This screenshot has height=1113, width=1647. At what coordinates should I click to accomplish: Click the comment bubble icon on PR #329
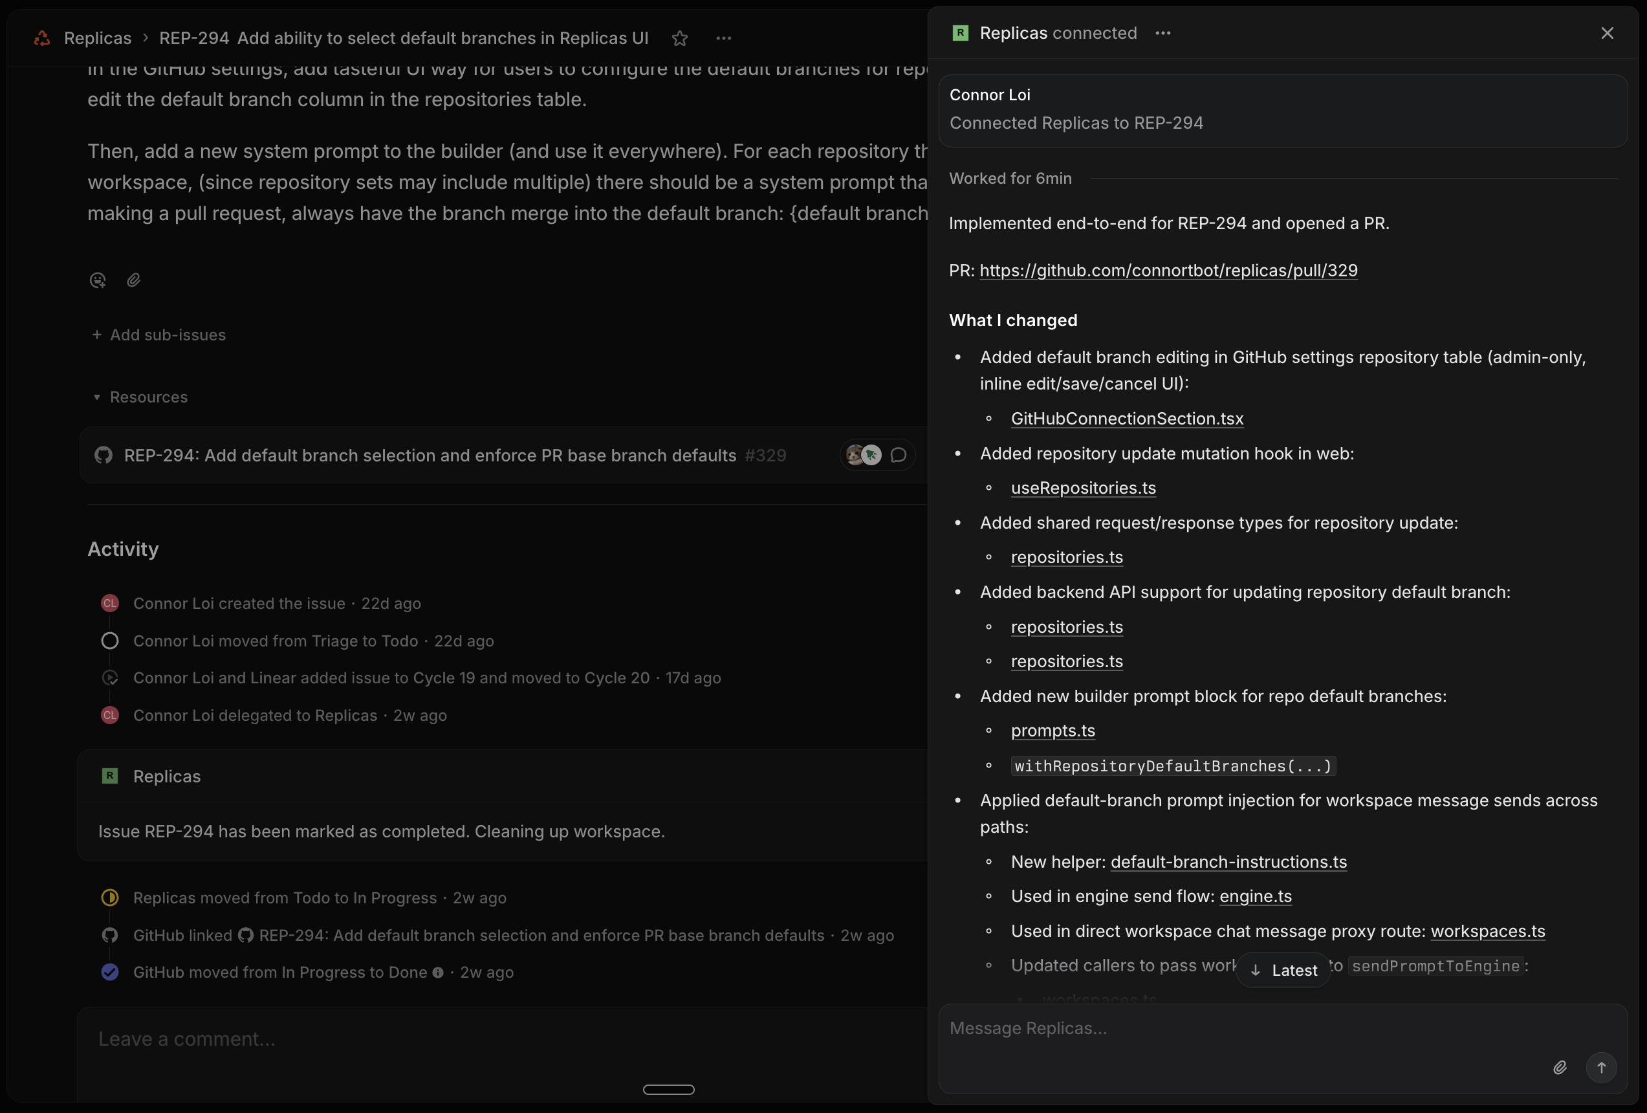[899, 455]
